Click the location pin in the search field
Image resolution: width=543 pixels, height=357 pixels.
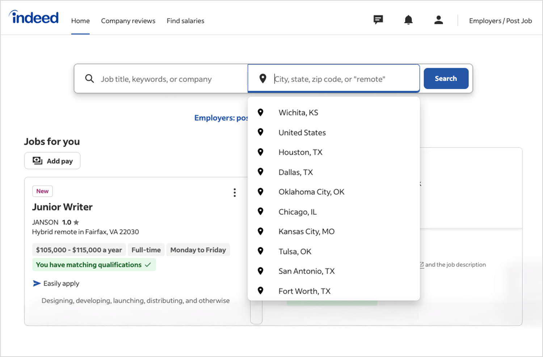point(263,78)
